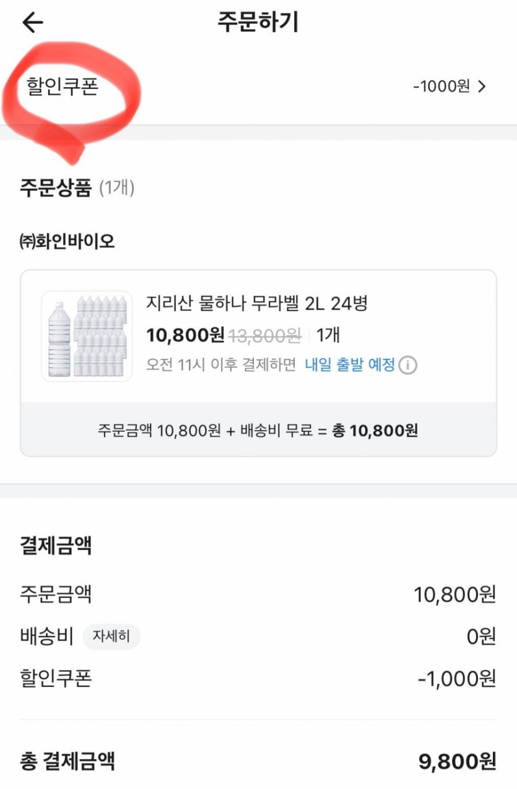Screen dimensions: 517x789
Task: Click the info icon beside 내일 출발 예정
Action: (407, 365)
